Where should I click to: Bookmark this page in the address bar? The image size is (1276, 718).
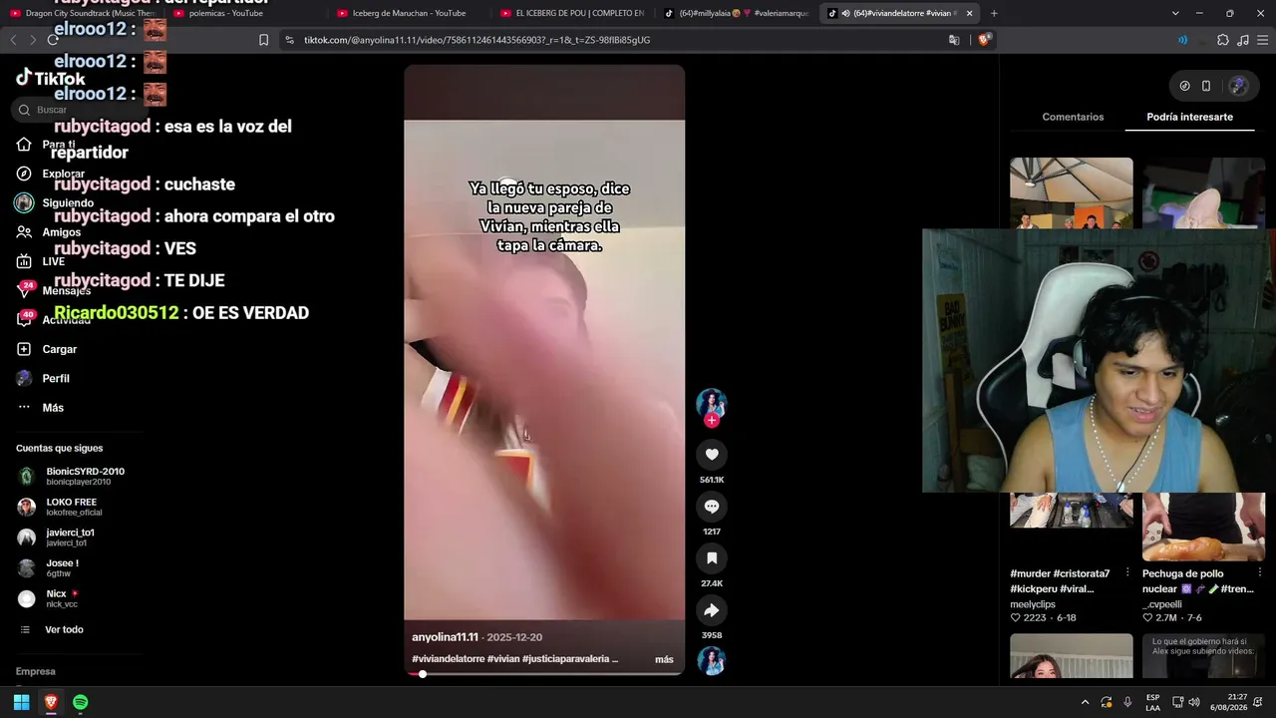[x=263, y=40]
